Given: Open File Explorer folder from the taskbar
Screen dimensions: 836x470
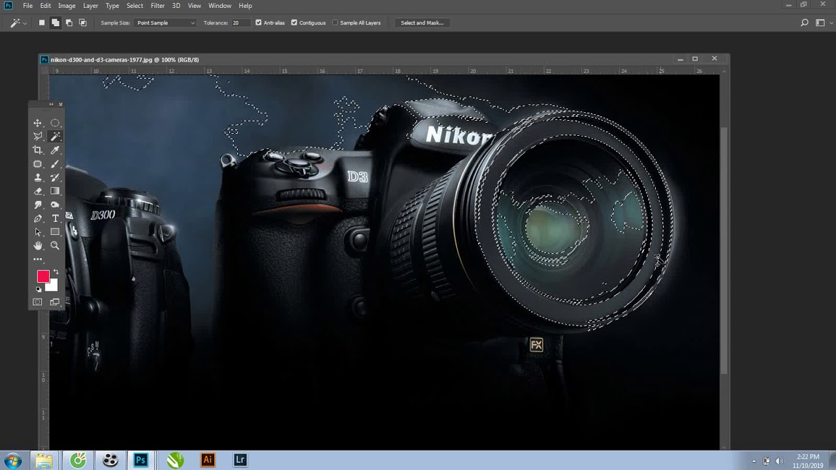Looking at the screenshot, I should (x=44, y=461).
